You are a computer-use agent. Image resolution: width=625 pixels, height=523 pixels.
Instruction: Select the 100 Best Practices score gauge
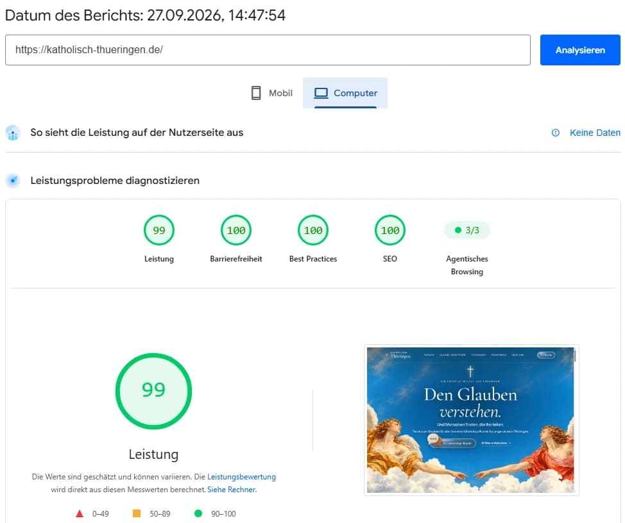[313, 230]
